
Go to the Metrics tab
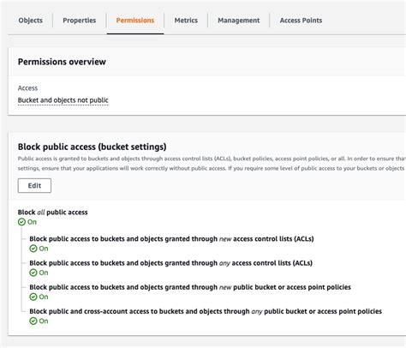[186, 21]
